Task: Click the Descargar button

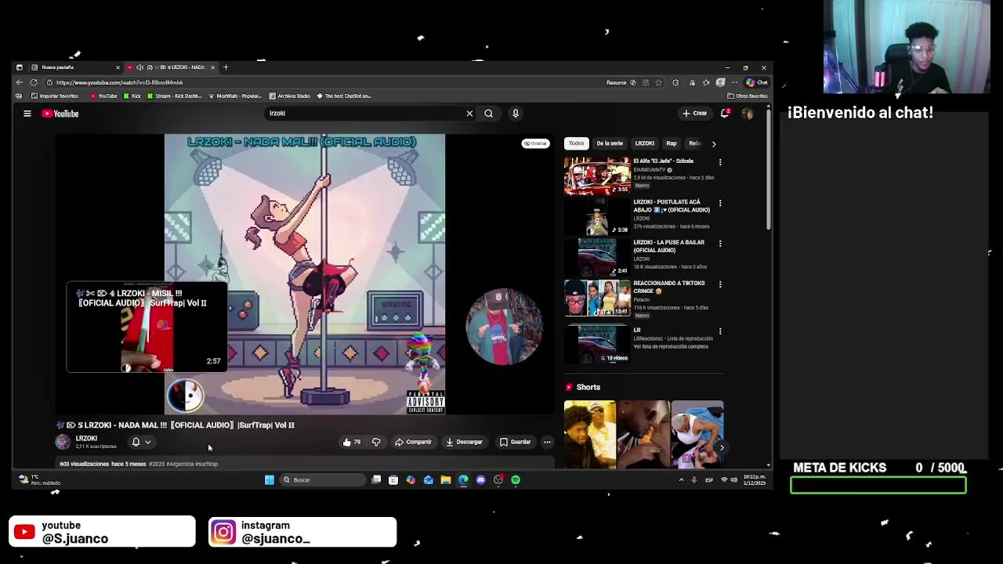Action: coord(464,442)
